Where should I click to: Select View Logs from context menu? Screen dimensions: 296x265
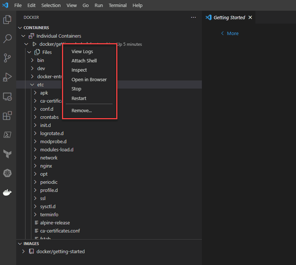coord(82,52)
